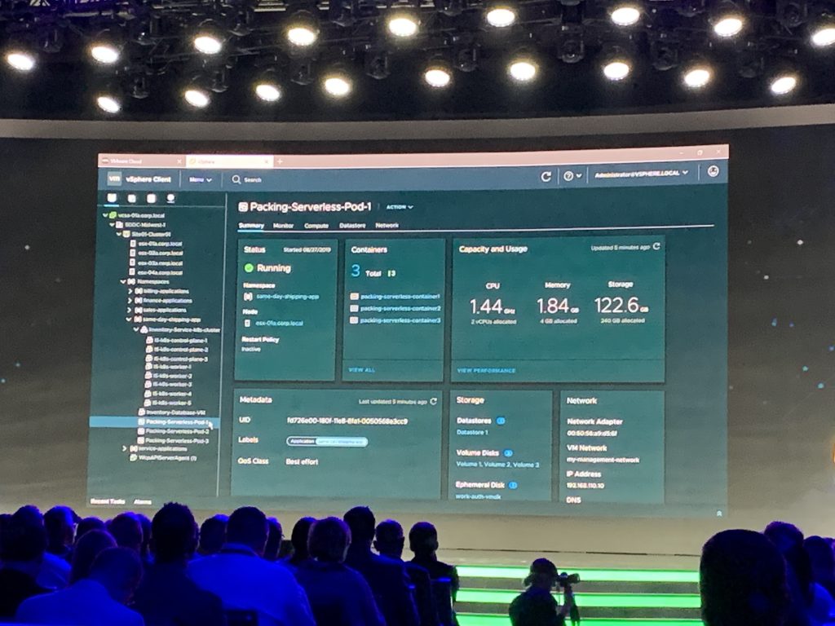Viewport: 835px width, 626px height.
Task: Click View Performance in Capacity and Usage
Action: click(486, 371)
